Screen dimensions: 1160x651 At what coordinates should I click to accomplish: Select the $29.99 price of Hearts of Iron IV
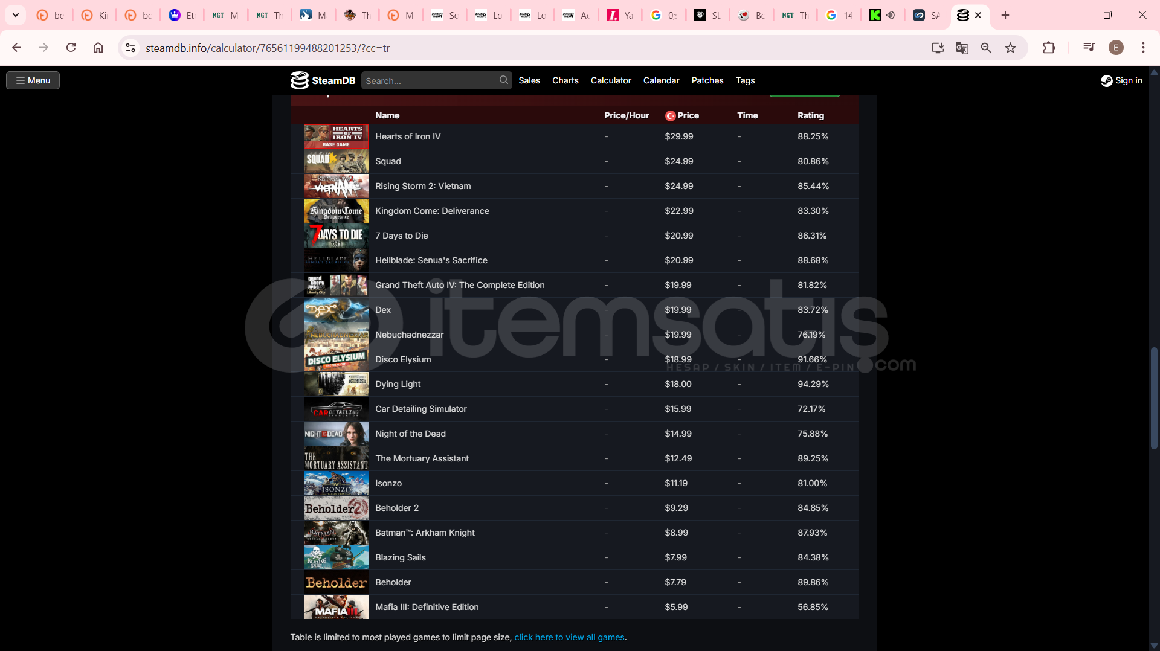pos(679,136)
